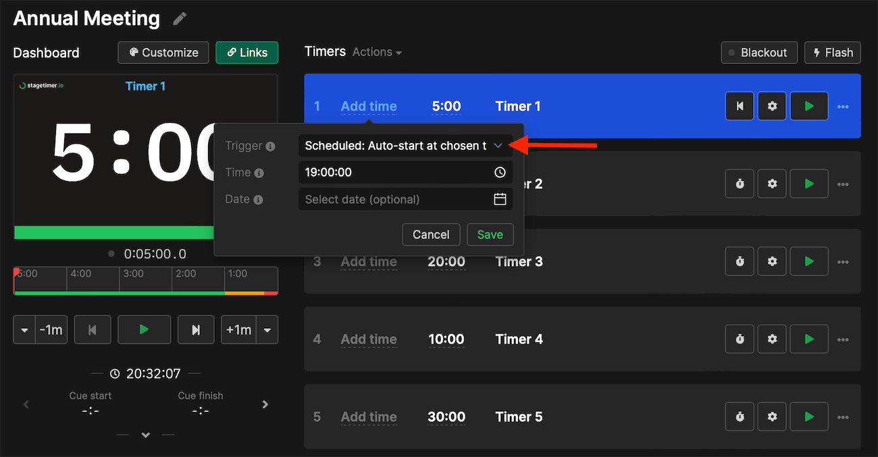Open the Customize panel
Viewport: 878px width, 457px height.
163,52
